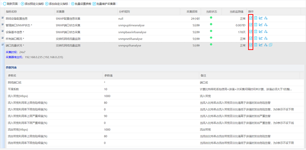Screen dimensions: 306x150
Task: Click value 90 of 流入带宽利用率上限严重阀值
Action: [x=106, y=116]
